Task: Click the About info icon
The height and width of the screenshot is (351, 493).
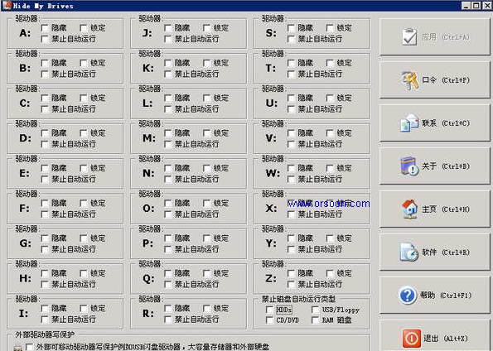Action: (409, 166)
